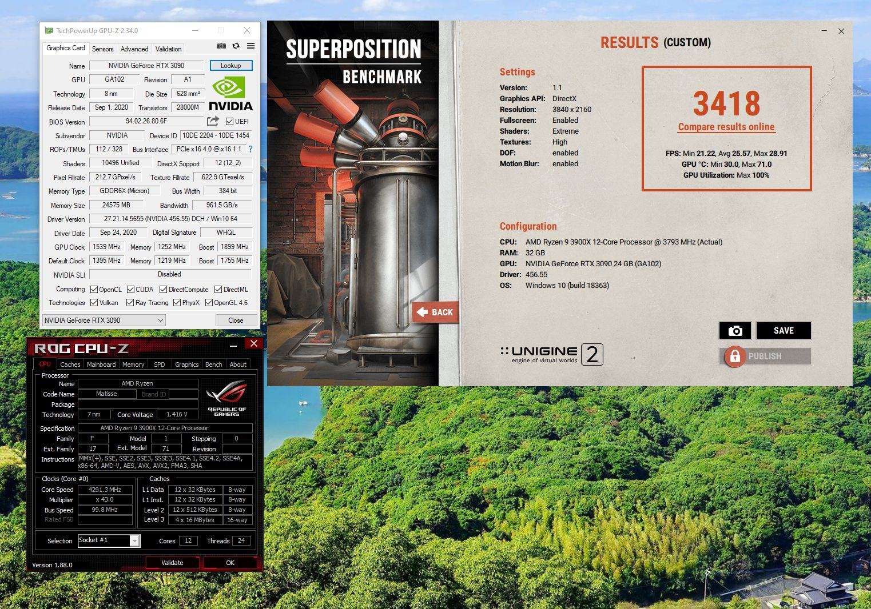The width and height of the screenshot is (871, 609).
Task: Open the Graphics tab in CPU-Z
Action: point(187,364)
